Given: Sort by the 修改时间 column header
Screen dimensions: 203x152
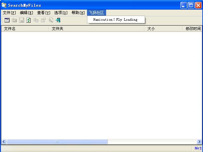Looking at the screenshot, I should [192, 29].
